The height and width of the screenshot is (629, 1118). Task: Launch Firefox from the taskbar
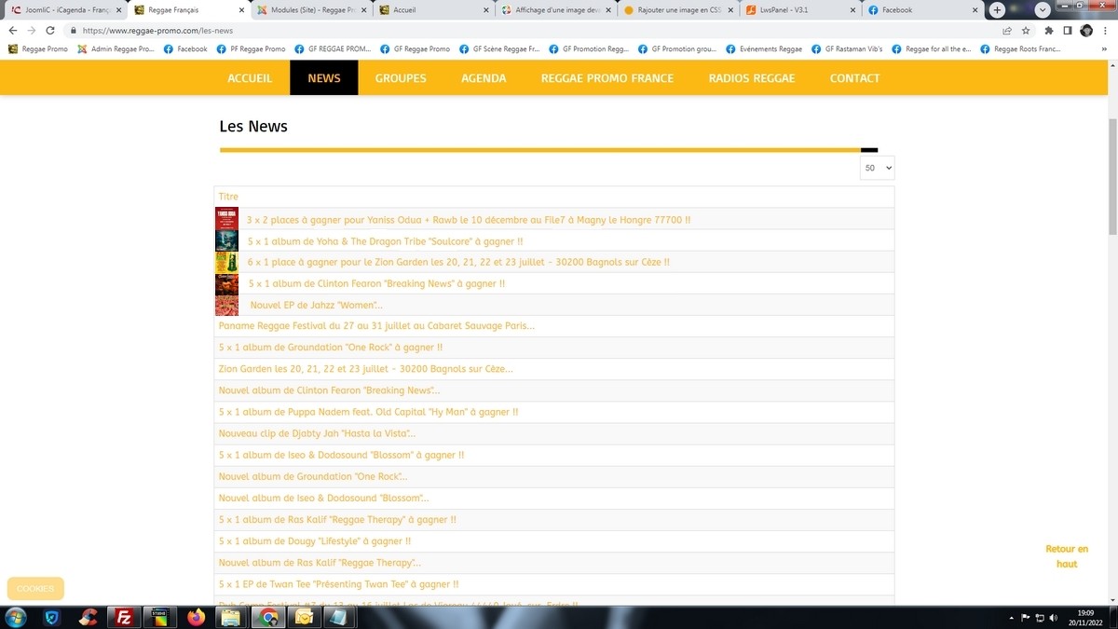pos(196,617)
